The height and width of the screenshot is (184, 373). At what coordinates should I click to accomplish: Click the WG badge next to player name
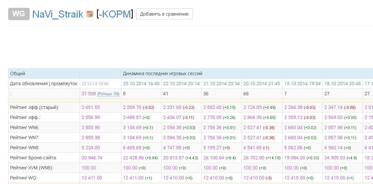point(19,14)
